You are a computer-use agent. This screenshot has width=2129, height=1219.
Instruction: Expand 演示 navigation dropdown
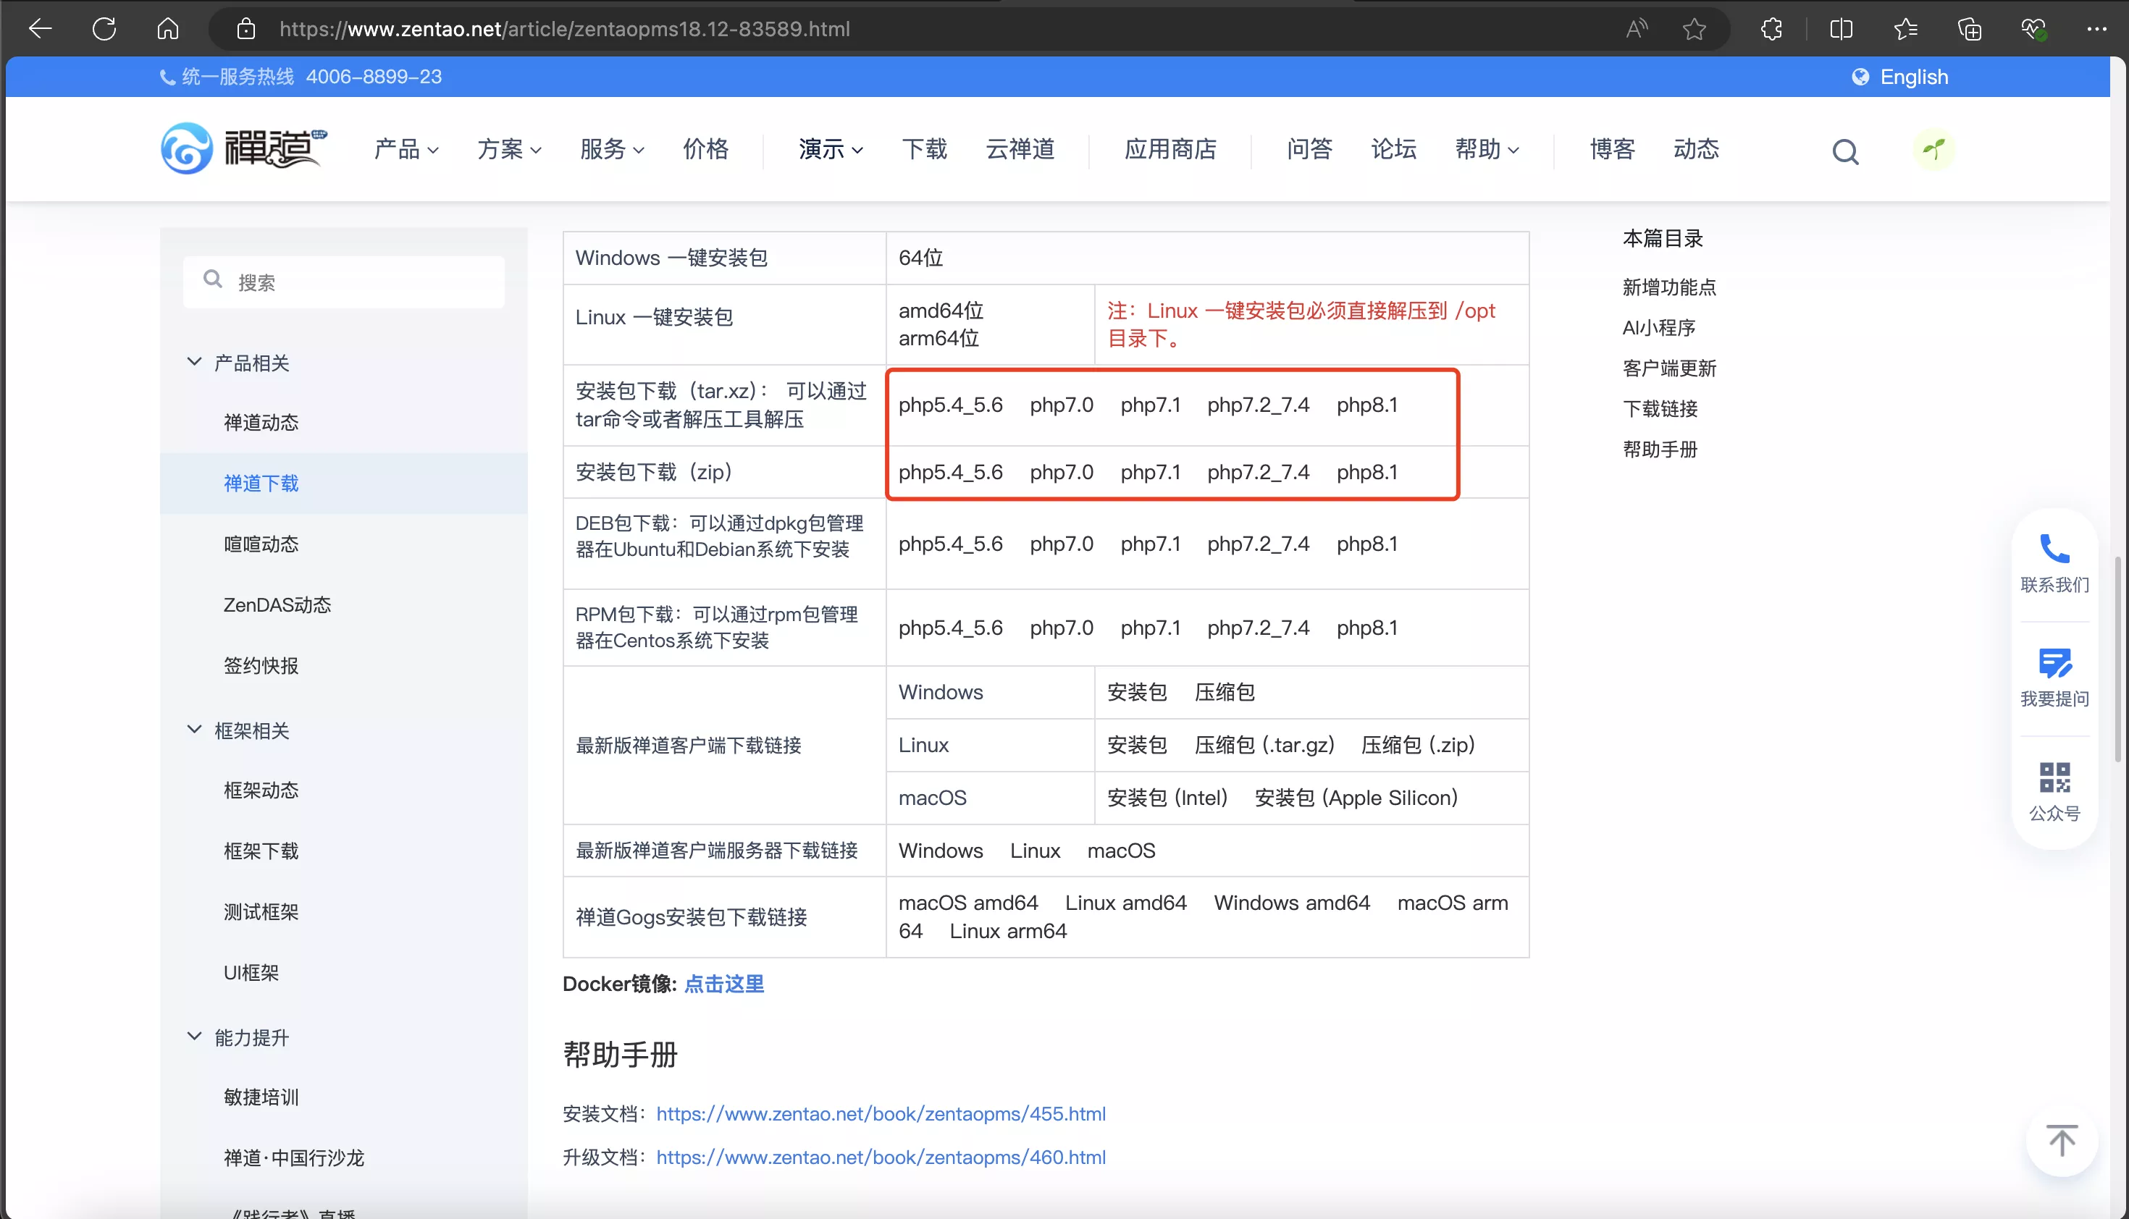(x=831, y=149)
